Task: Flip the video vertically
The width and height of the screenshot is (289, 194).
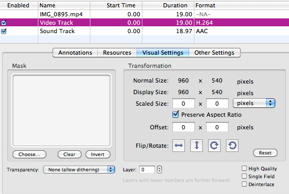Action: (197, 146)
